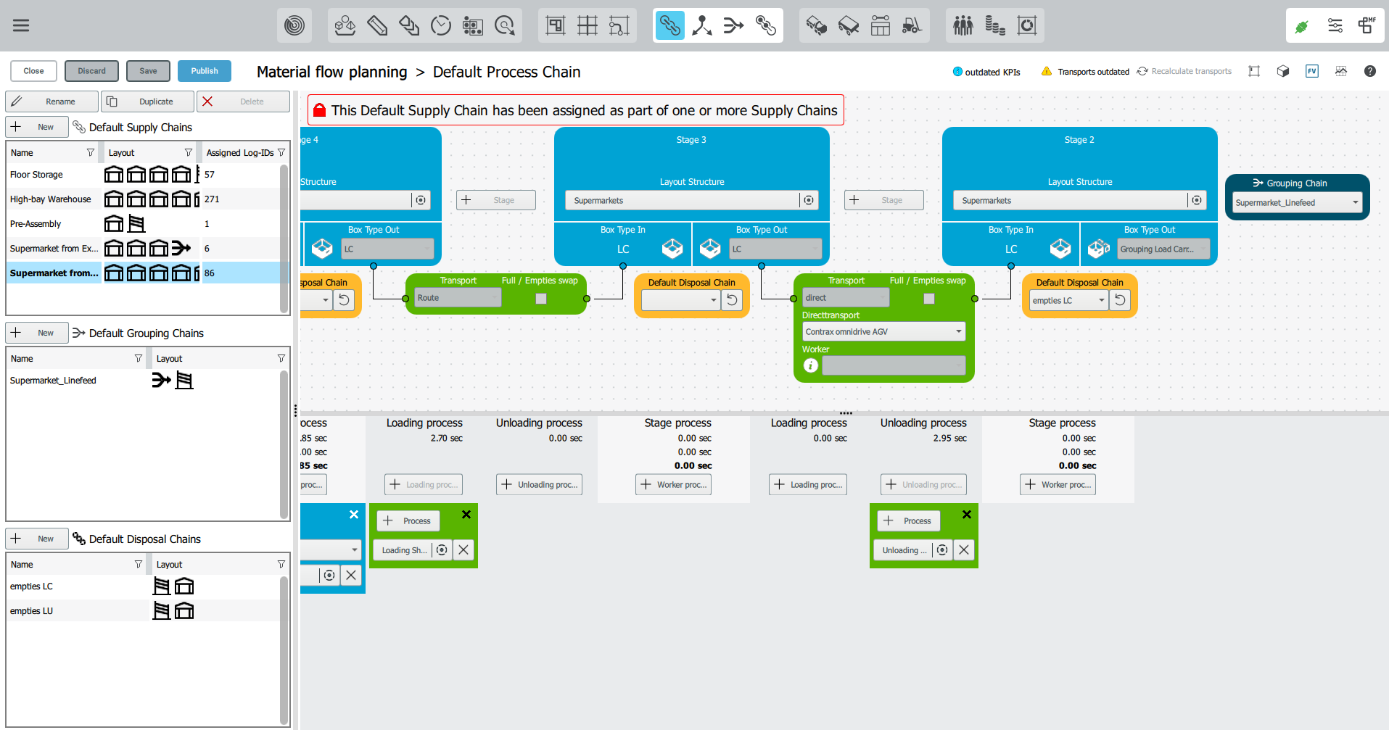Click the merging arrows grouping chain toolbar icon
Screen dimensions: 1389x730
(733, 26)
